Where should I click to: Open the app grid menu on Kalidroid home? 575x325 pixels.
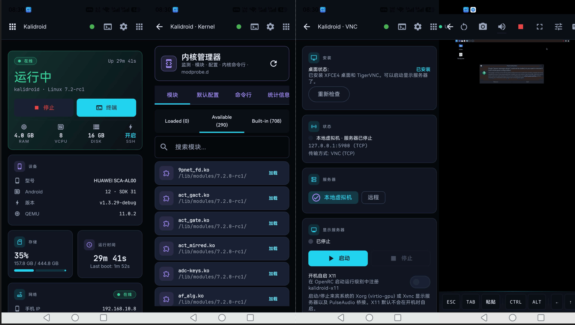tap(12, 27)
